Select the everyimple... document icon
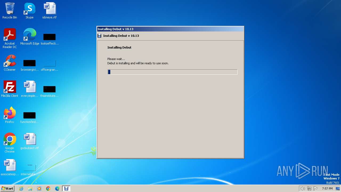This screenshot has height=192, width=341. coord(30,89)
